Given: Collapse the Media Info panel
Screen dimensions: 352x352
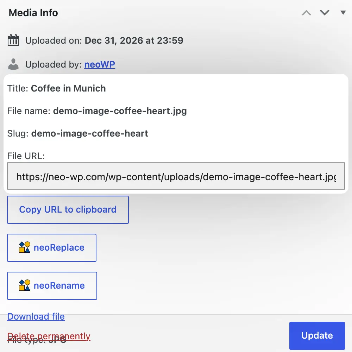Looking at the screenshot, I should pos(343,13).
